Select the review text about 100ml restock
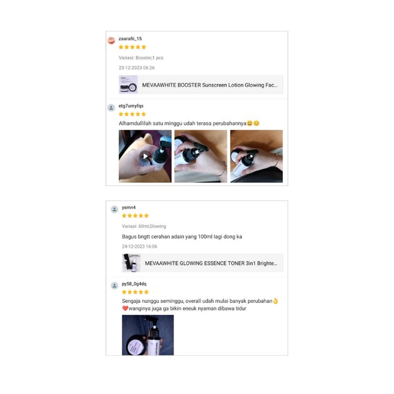The image size is (394, 394). pyautogui.click(x=182, y=237)
